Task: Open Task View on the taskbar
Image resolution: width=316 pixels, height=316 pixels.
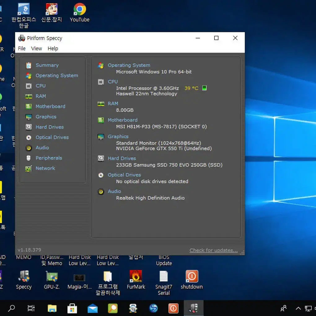Action: pos(31,308)
